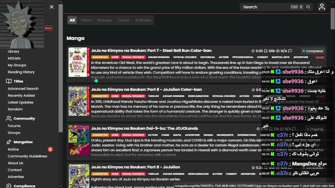Click star rating on Part 8 - JoJolion

(257, 168)
